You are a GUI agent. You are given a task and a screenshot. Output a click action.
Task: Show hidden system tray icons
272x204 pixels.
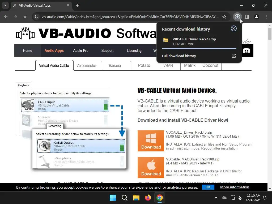[x=216, y=198]
